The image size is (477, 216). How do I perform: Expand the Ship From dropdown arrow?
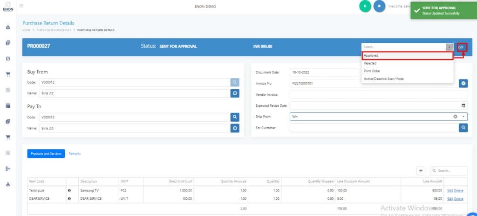coord(463,117)
